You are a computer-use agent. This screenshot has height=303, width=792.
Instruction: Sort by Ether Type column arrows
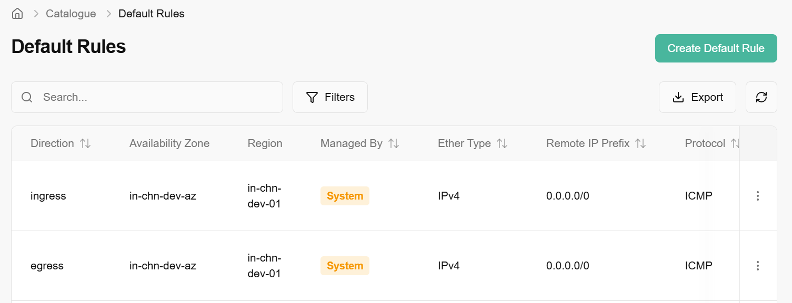click(x=502, y=143)
